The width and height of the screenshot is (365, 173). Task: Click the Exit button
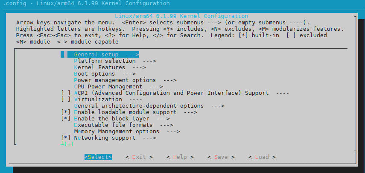pyautogui.click(x=139, y=157)
